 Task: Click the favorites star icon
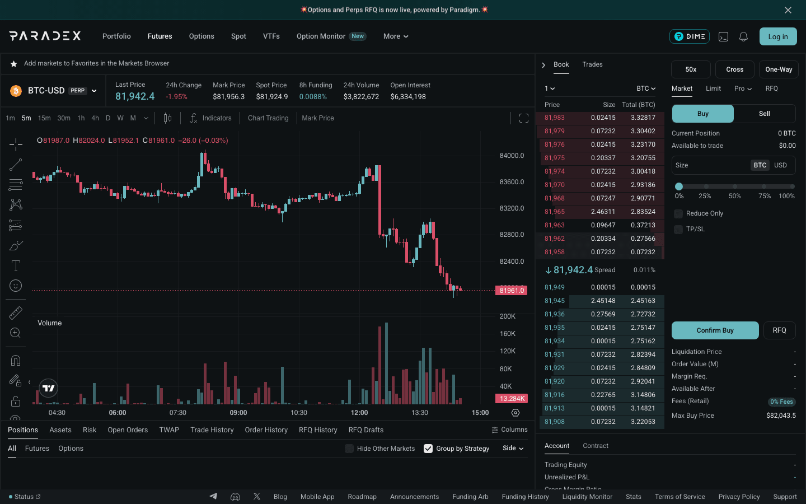pyautogui.click(x=13, y=64)
